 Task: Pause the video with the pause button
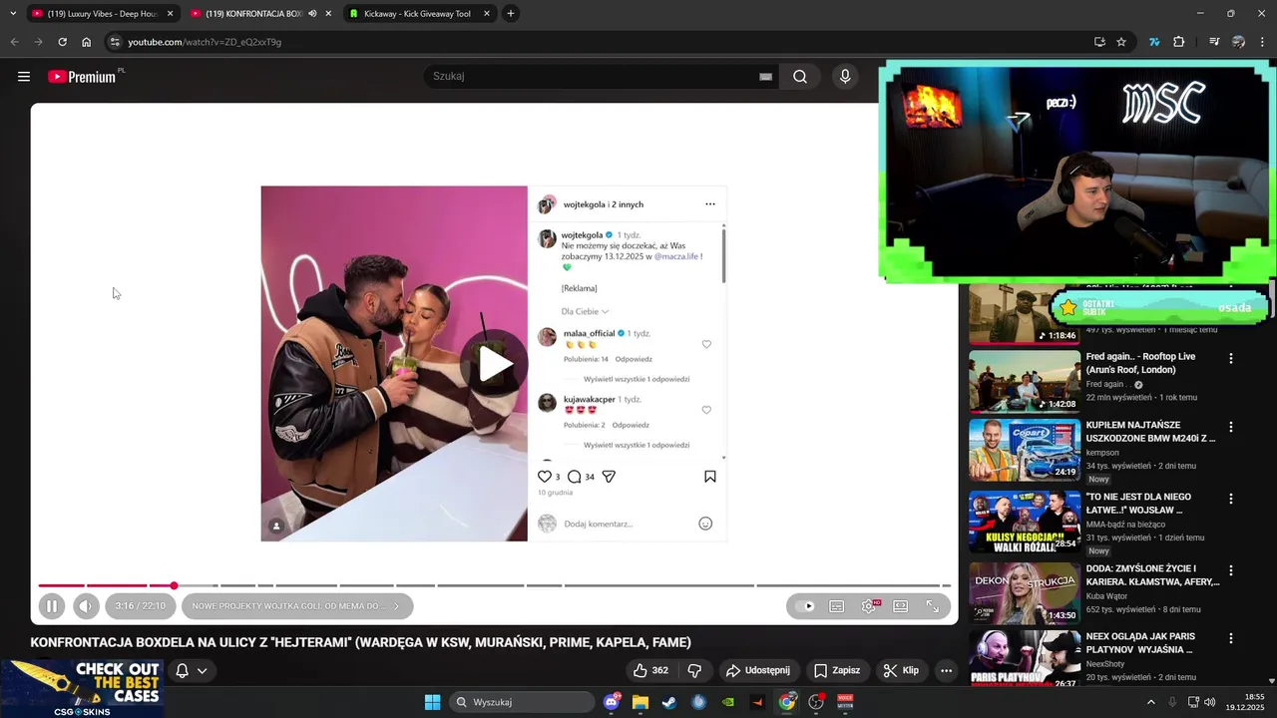52,606
